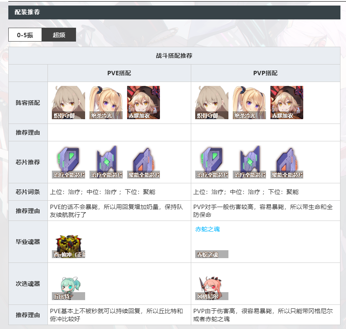The width and height of the screenshot is (346, 329).
Task: Open the 丘比特 chibi character icon
Action: pos(68,288)
